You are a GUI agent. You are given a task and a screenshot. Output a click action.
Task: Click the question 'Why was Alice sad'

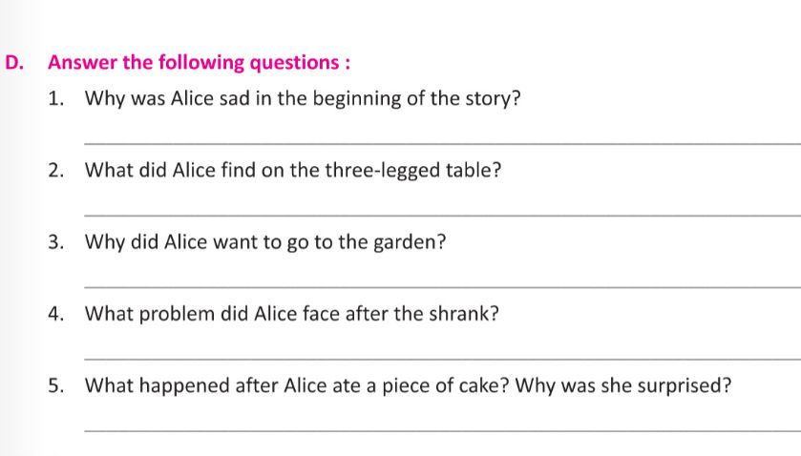click(303, 99)
